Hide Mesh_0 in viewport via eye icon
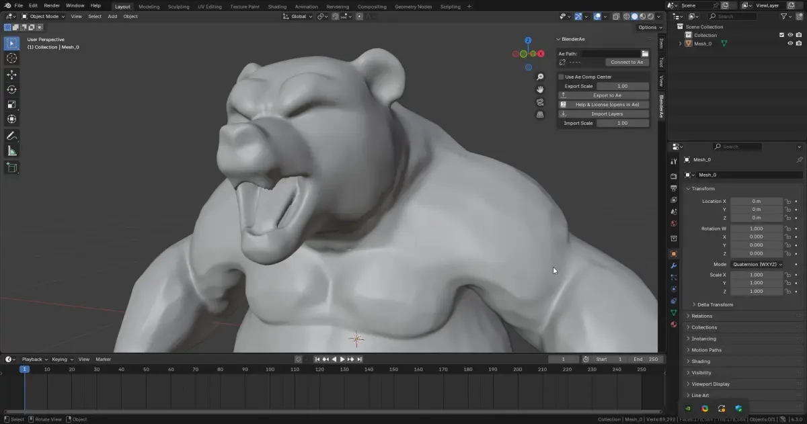 click(790, 43)
